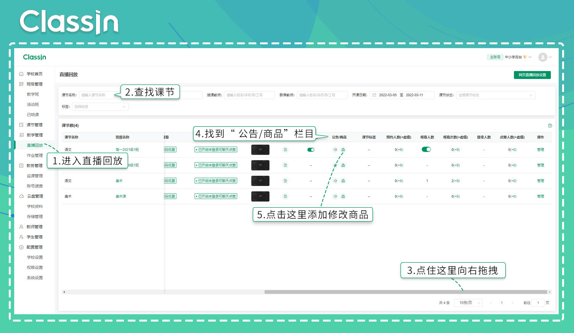Screen dimensions: 574x333
Task: Click the horizontal scrollbar thumb below the table
Action: (406, 292)
